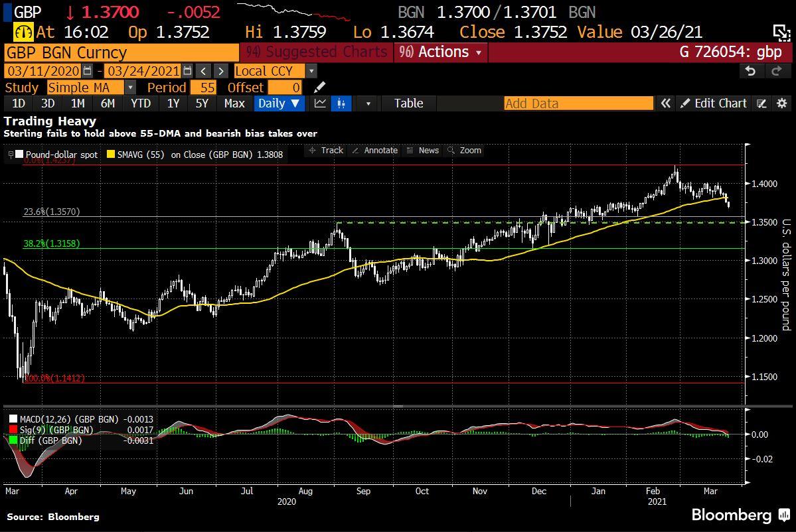Select 6M time range
Screen dimensions: 796x532
pos(108,103)
